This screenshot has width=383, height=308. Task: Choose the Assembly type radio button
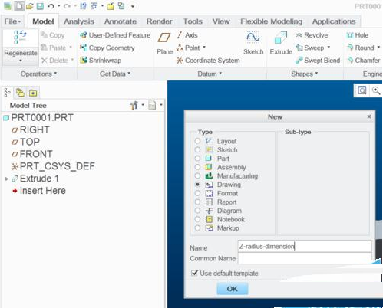coord(197,167)
